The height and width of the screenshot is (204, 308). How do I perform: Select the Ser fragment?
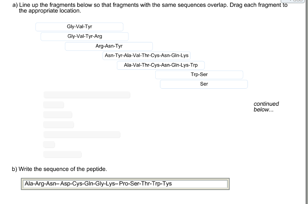(x=204, y=84)
